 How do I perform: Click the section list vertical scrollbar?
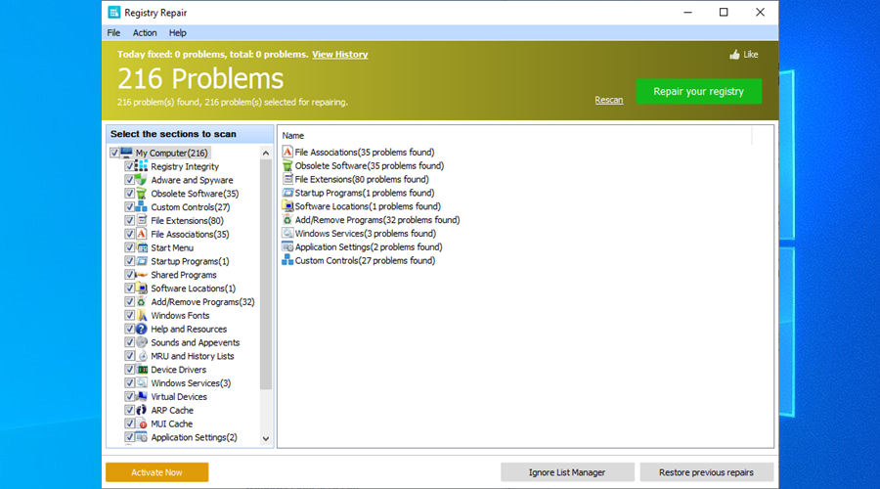265,274
